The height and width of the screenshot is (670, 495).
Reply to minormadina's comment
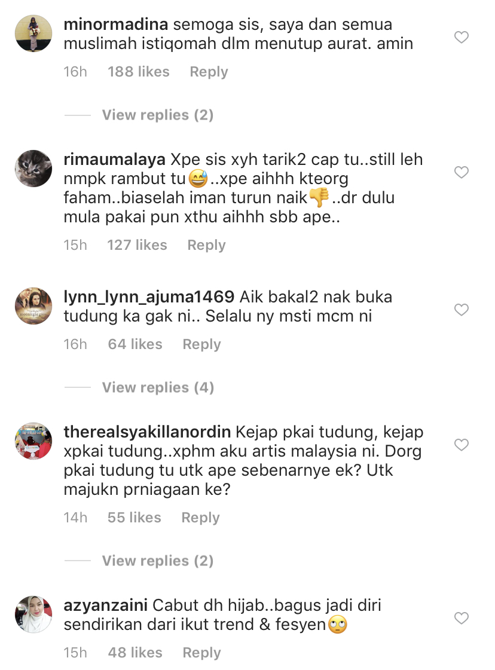pyautogui.click(x=209, y=72)
